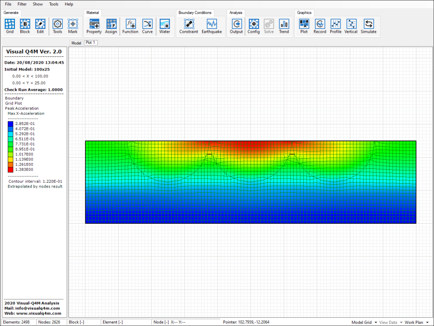This screenshot has width=434, height=326.
Task: Click the 'Nodes: 2626' status entry
Action: (x=49, y=323)
